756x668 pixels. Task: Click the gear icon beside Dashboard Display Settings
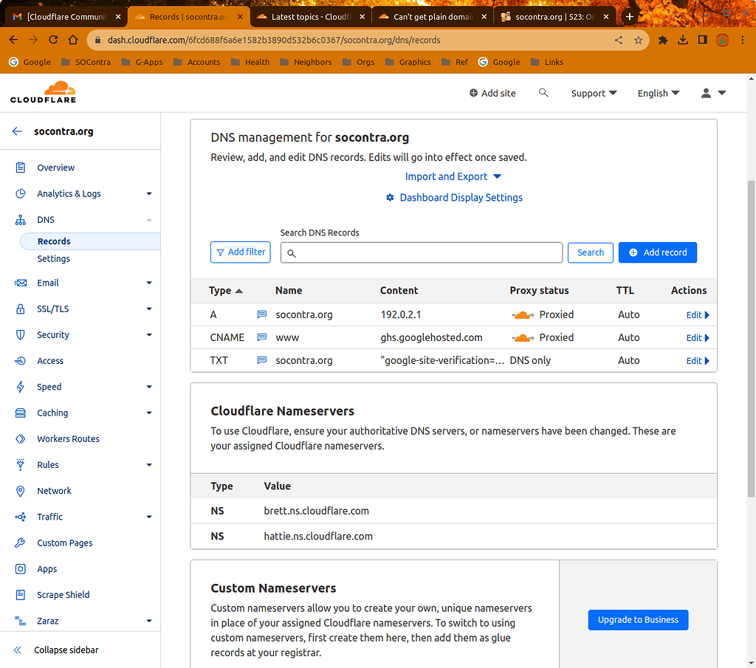coord(390,198)
